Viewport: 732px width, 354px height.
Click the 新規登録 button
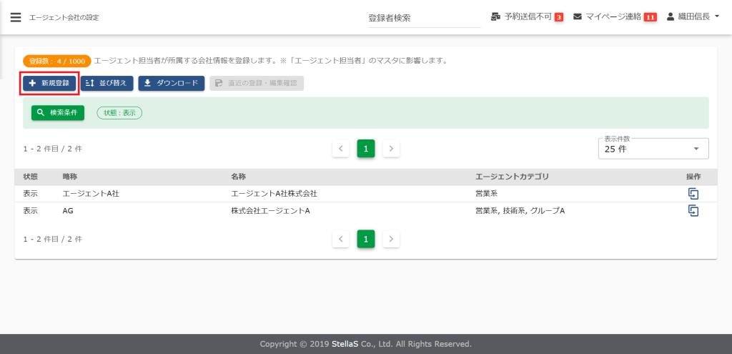[49, 84]
